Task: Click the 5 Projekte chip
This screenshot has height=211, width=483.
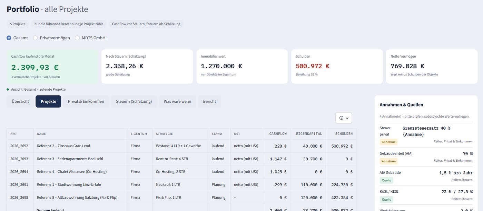Action: click(18, 24)
